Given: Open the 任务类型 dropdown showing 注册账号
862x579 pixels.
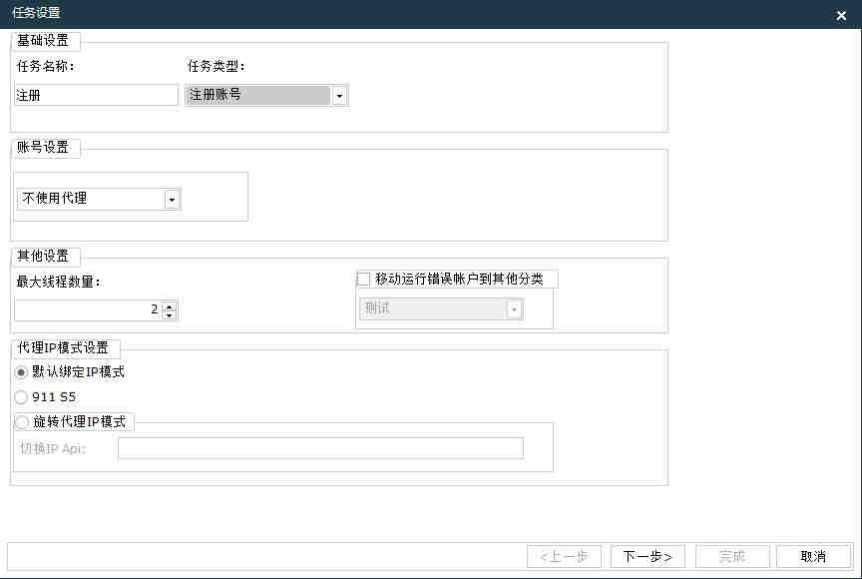Looking at the screenshot, I should click(x=266, y=95).
